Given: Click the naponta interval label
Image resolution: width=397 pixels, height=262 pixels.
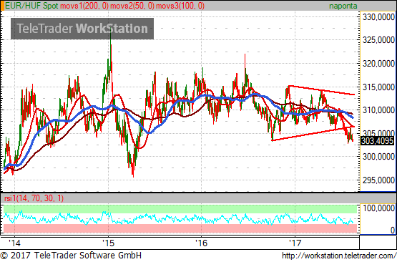Looking at the screenshot, I should 343,6.
